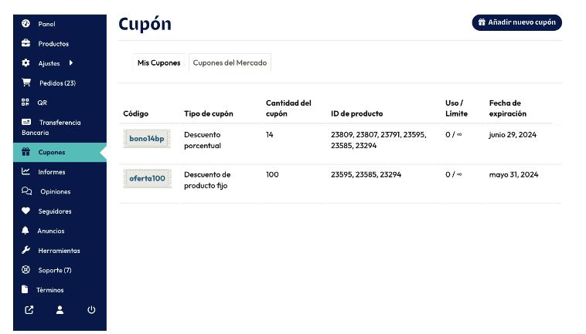
Task: Switch to Cupones del Mercado tab
Action: coord(230,63)
